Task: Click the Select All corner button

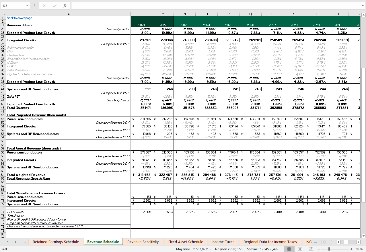Action: (3, 14)
